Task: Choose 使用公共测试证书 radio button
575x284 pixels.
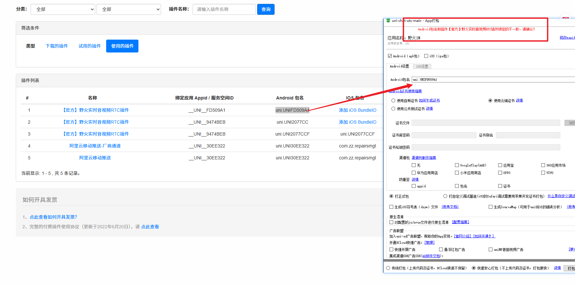Action: [393, 109]
